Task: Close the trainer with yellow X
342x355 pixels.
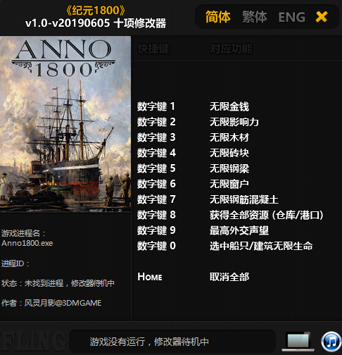Action: pyautogui.click(x=322, y=17)
